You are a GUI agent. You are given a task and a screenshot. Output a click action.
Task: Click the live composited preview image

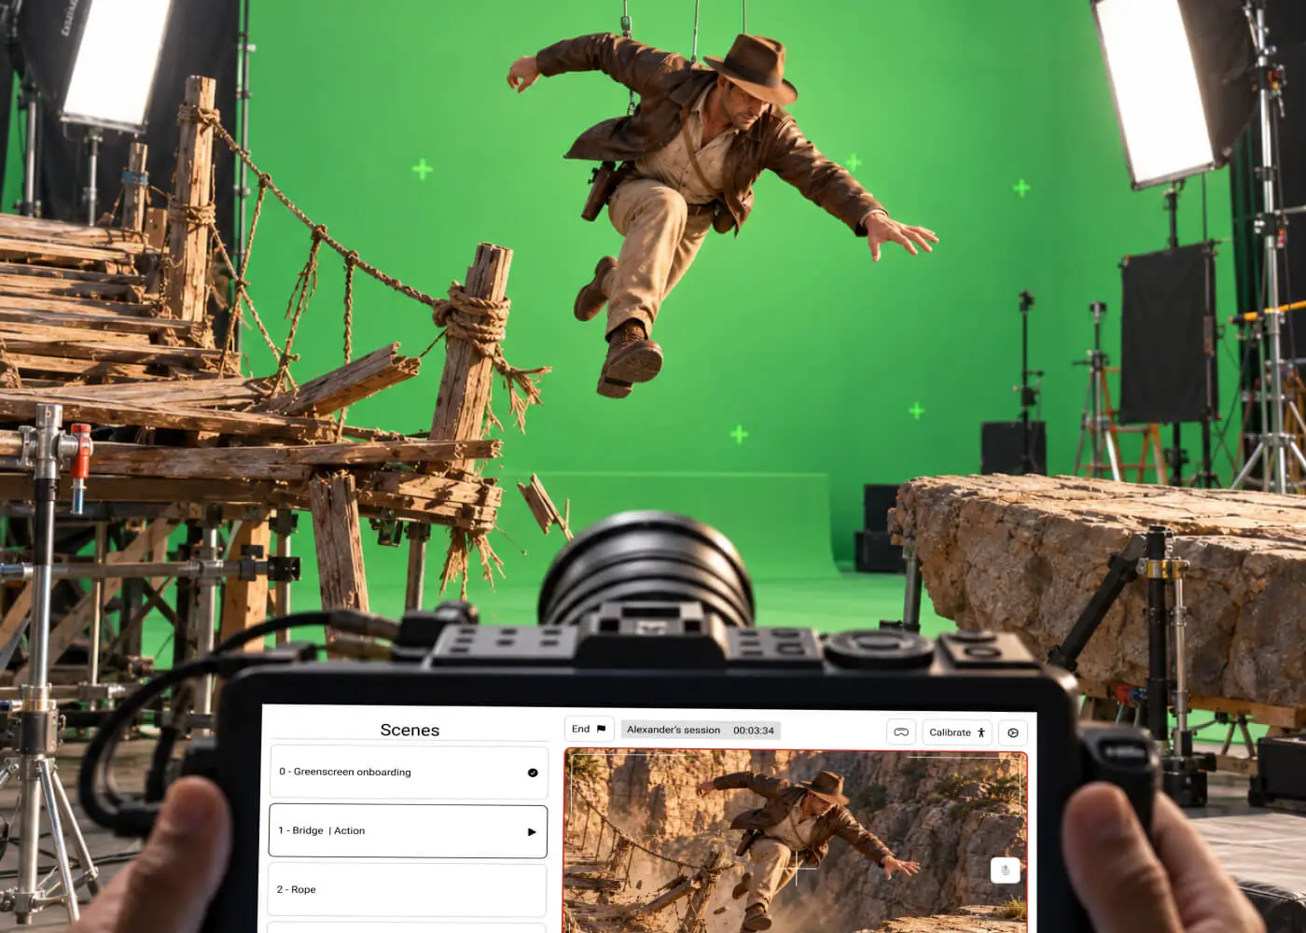coord(796,842)
